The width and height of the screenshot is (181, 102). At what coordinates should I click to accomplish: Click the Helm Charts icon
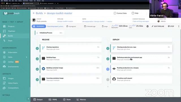(x=4, y=83)
